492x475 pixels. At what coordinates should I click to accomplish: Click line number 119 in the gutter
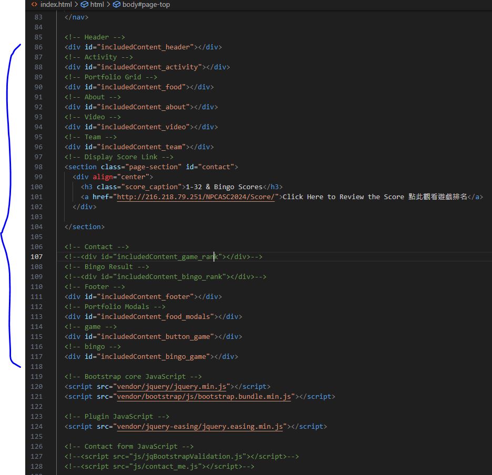[37, 377]
